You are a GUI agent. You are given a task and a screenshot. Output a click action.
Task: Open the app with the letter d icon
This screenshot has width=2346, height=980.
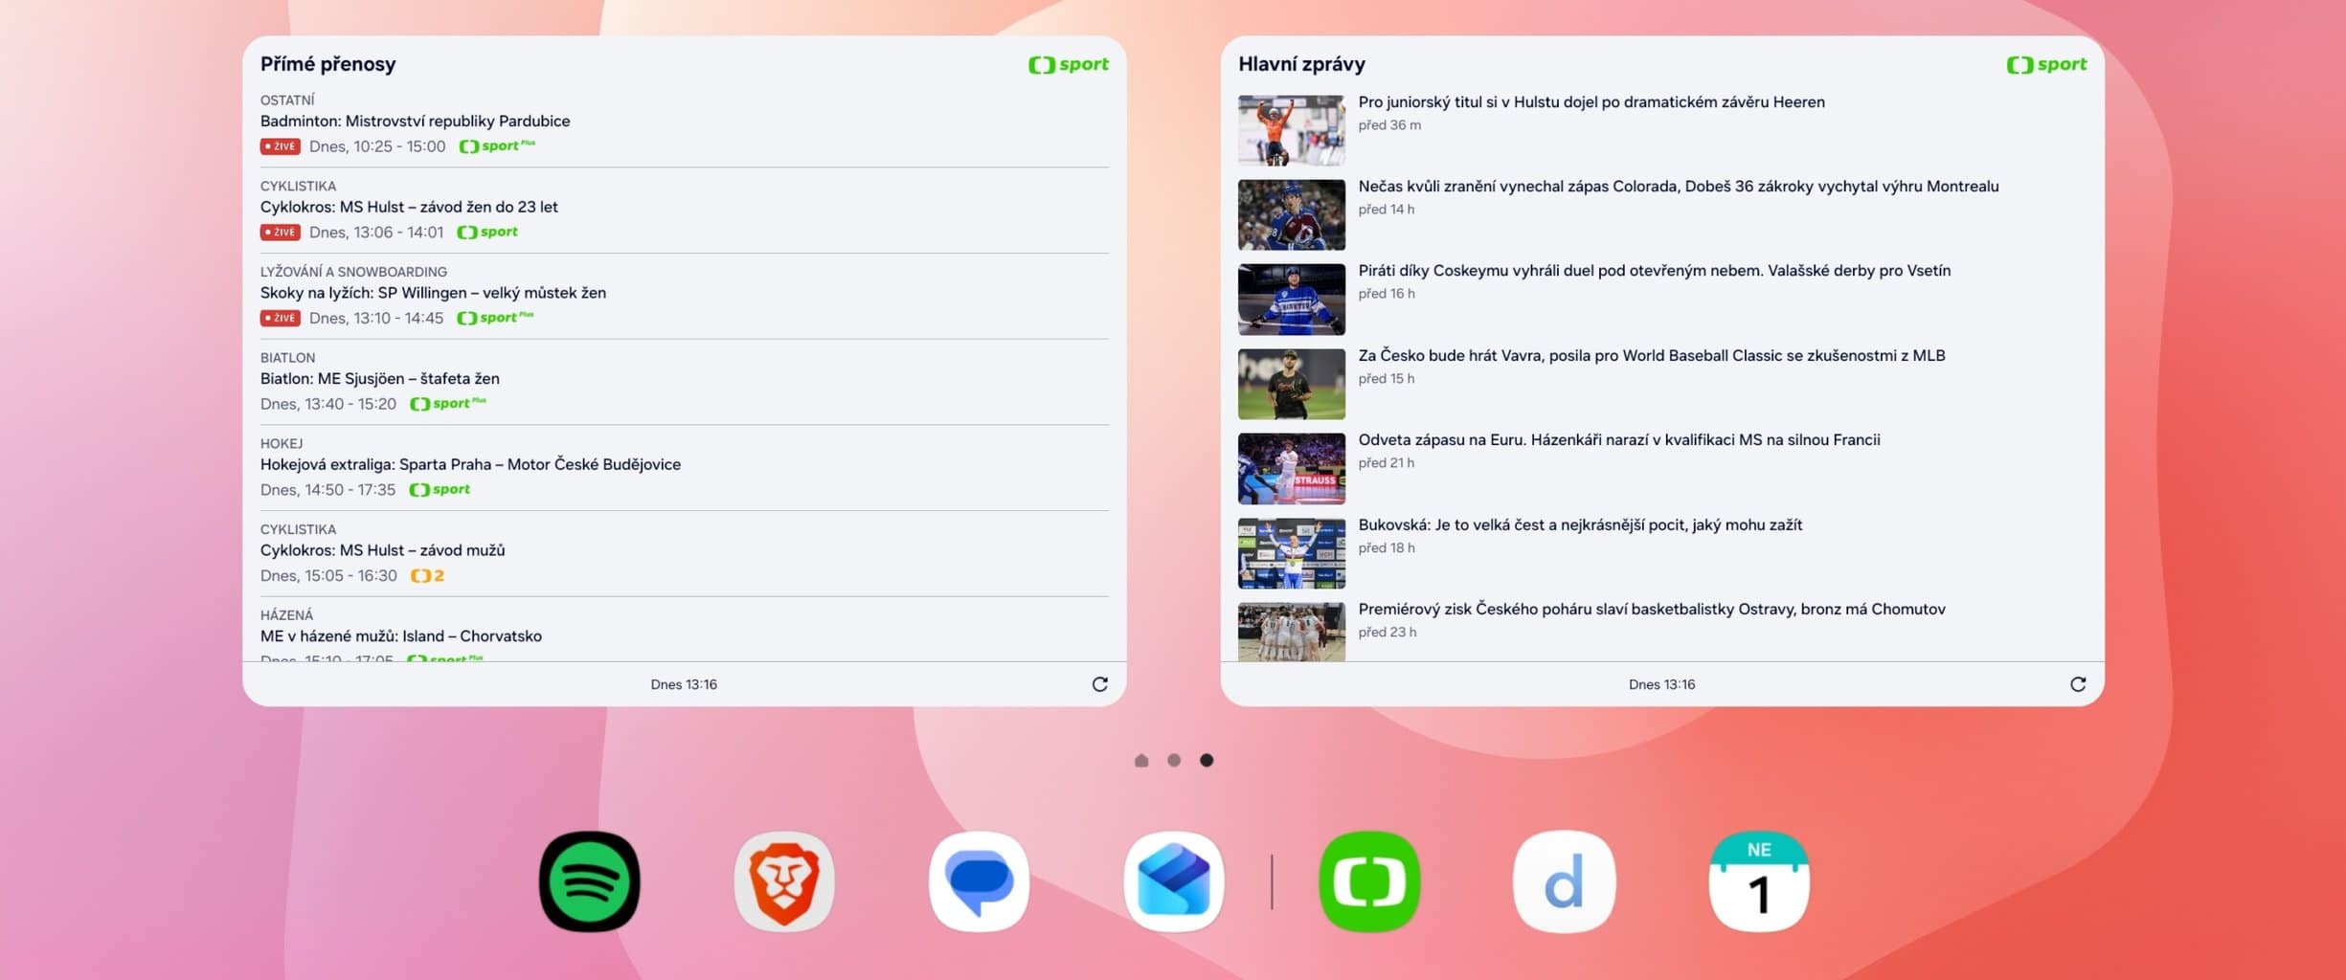coord(1564,881)
